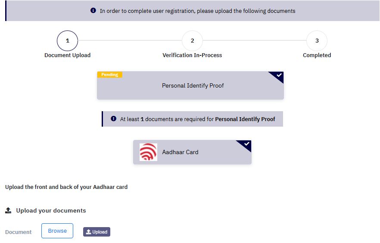Select step 2 Verification In-Process circle
This screenshot has height=243, width=380.
(192, 41)
